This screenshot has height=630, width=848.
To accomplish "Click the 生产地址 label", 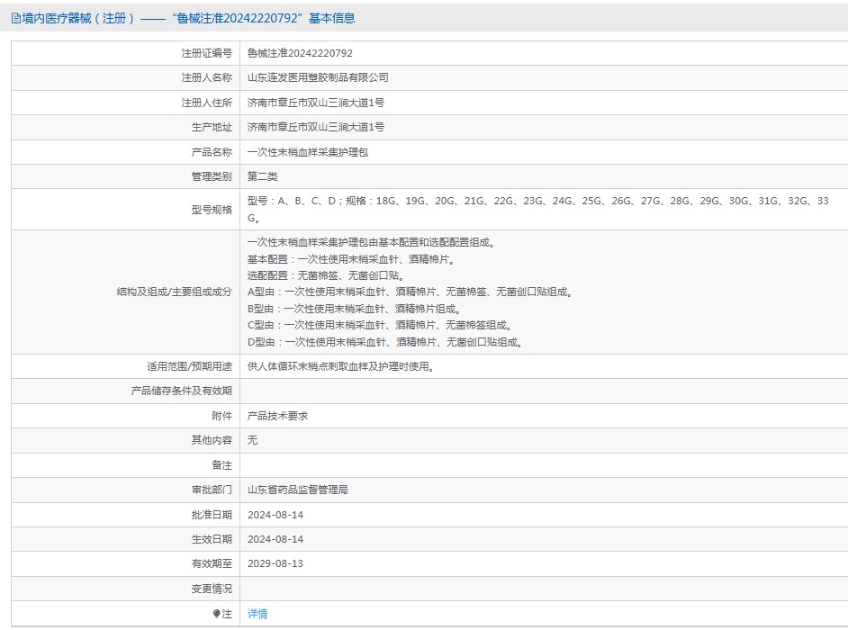I will point(212,127).
